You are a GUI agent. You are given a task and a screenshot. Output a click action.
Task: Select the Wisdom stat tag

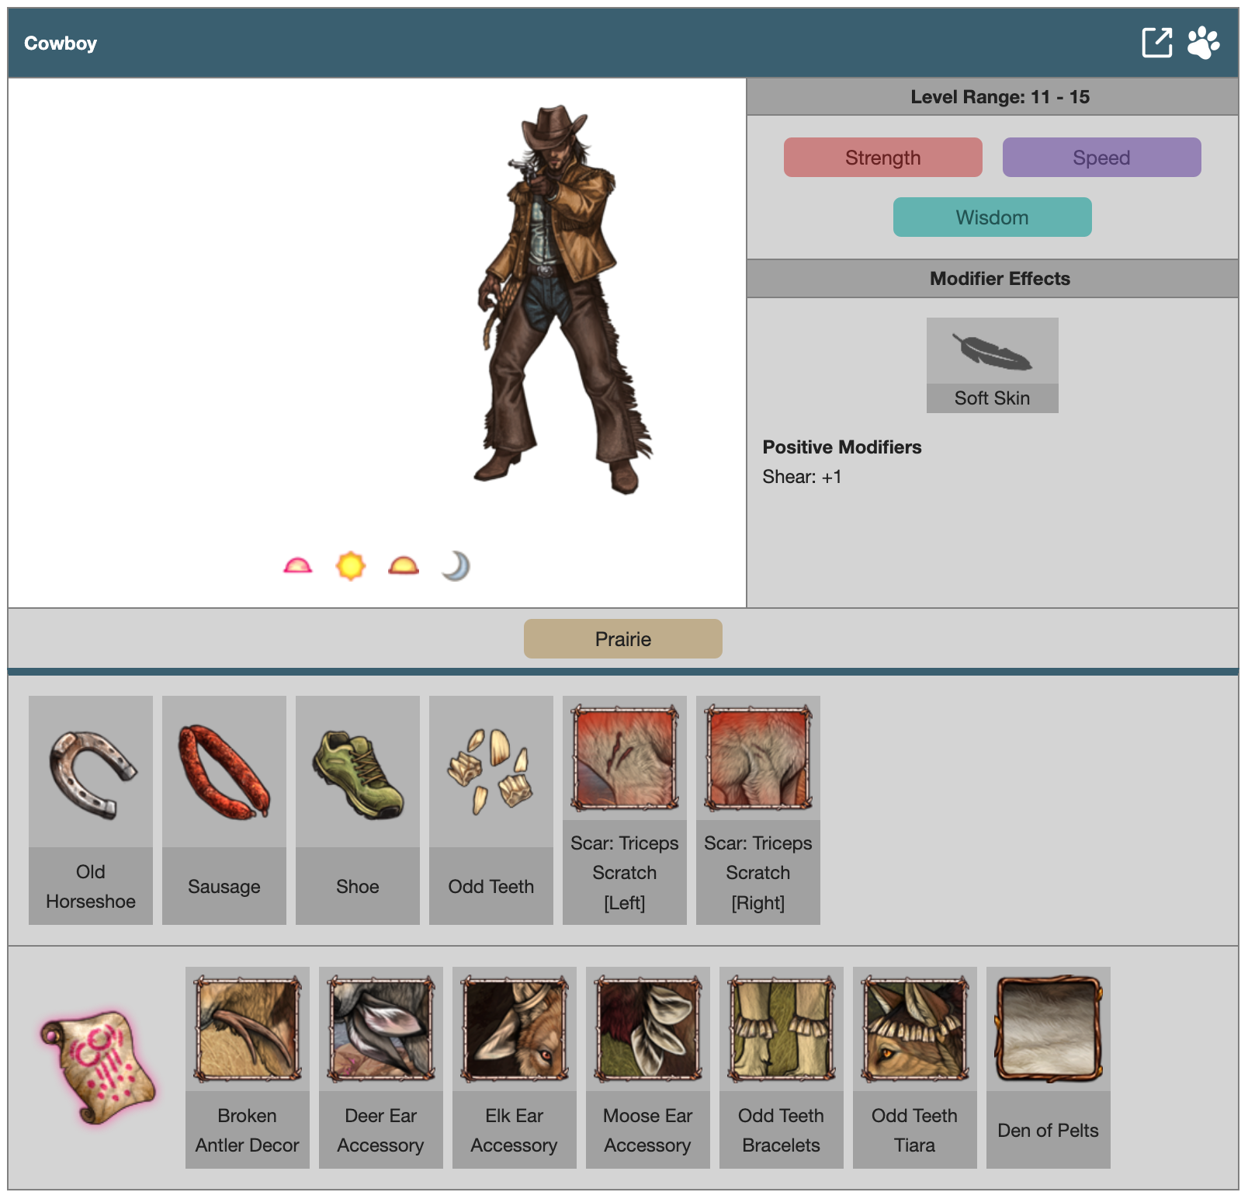click(992, 217)
